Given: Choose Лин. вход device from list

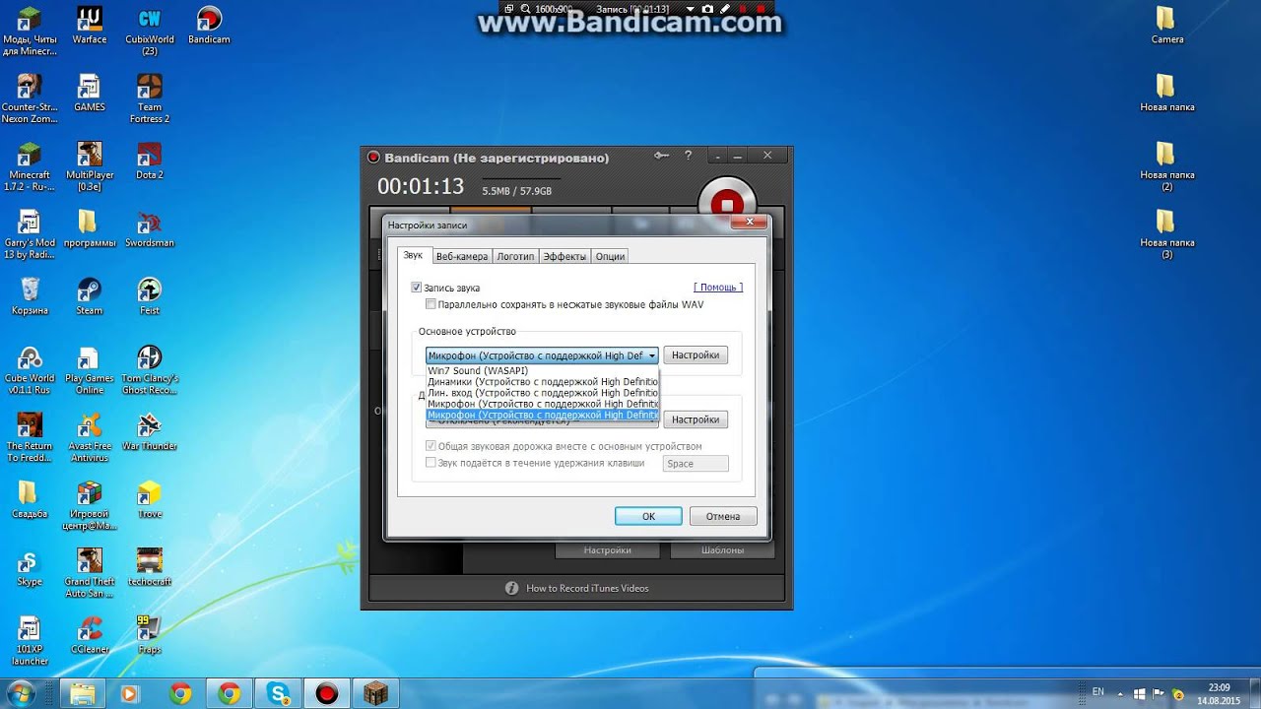Looking at the screenshot, I should click(x=542, y=392).
